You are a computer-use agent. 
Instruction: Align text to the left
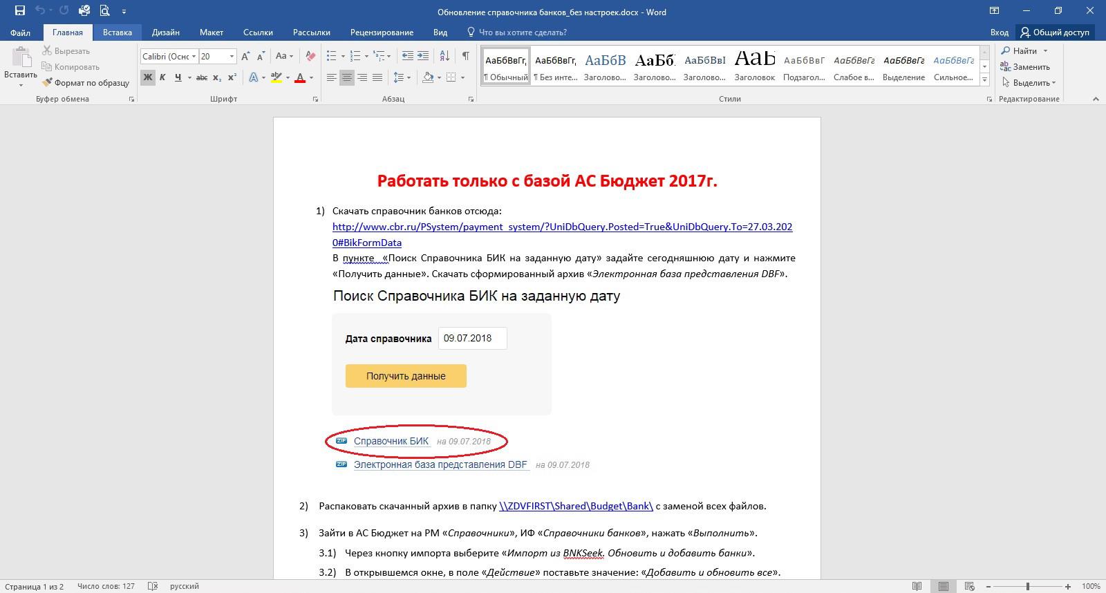332,77
